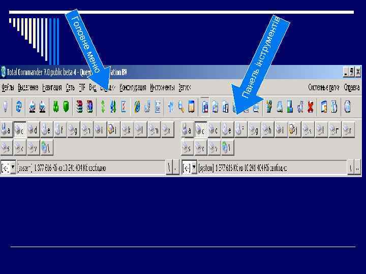Image resolution: width=366 pixels, height=274 pixels.
Task: Click left panel free space text '[system]'
Action: [24, 168]
